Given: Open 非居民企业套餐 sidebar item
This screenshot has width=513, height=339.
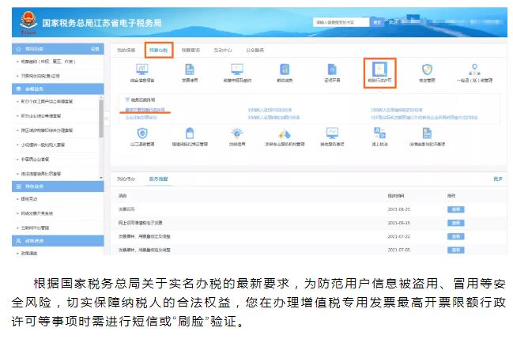Looking at the screenshot, I should (35, 159).
